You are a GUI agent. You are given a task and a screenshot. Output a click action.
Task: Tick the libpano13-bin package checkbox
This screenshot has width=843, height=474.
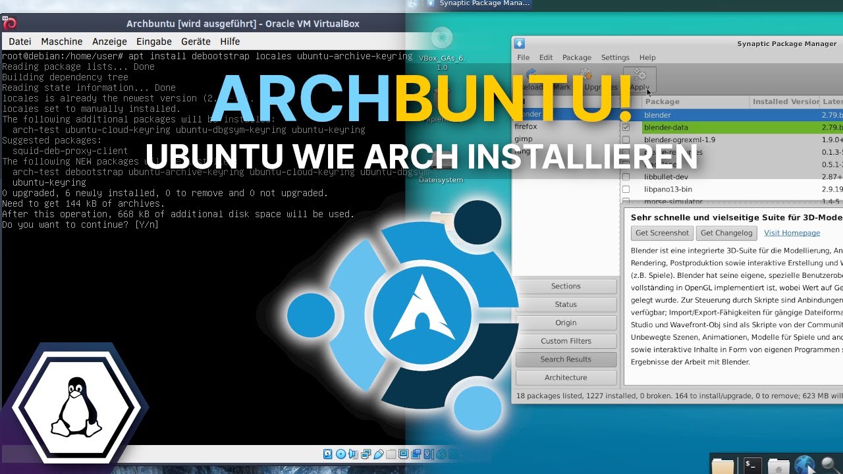[x=626, y=189]
